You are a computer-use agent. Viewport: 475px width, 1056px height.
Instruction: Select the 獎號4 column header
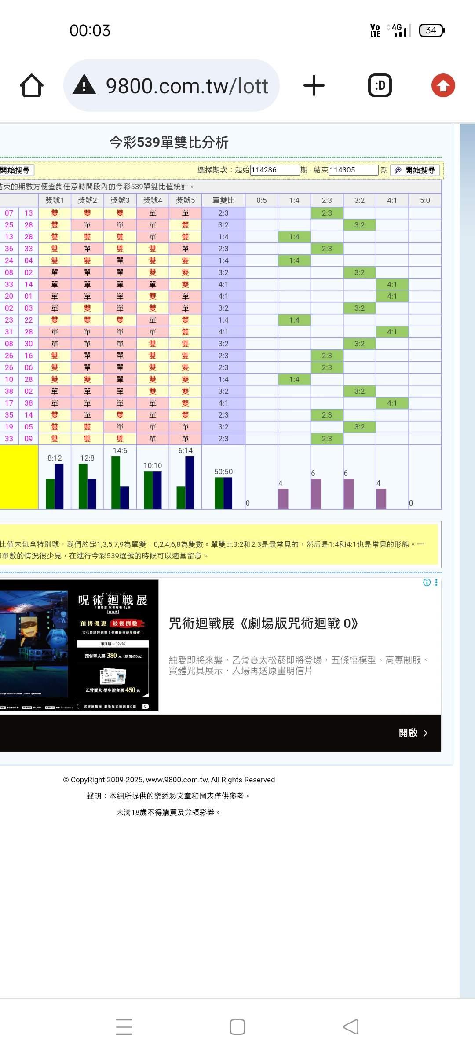coord(153,200)
